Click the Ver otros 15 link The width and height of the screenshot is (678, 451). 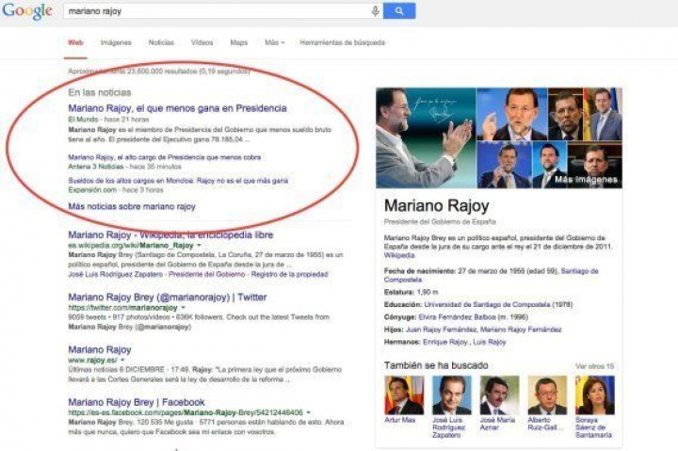(595, 366)
